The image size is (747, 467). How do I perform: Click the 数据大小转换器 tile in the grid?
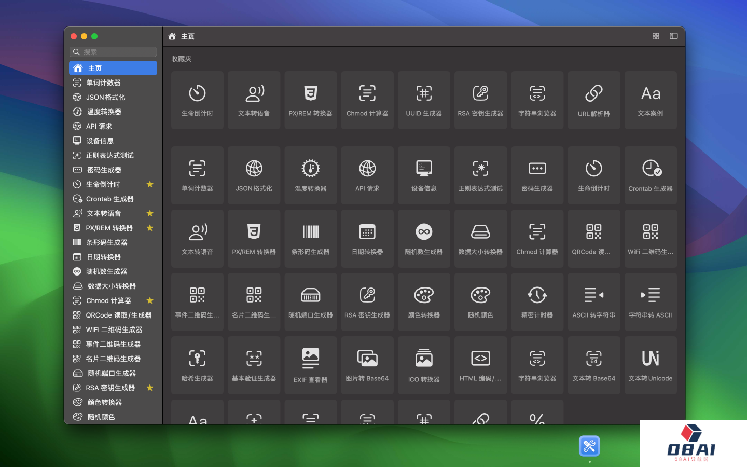click(480, 239)
